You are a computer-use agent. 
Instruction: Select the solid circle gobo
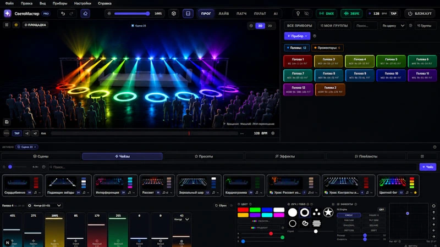293,212
